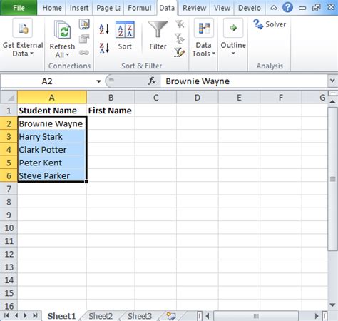Switch to Developer tab
Image resolution: width=338 pixels, height=321 pixels.
click(250, 8)
